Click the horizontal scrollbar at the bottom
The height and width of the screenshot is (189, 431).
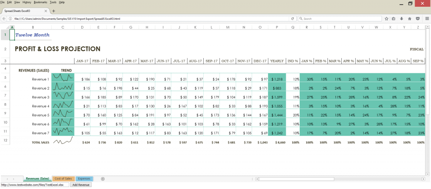[x=297, y=179]
